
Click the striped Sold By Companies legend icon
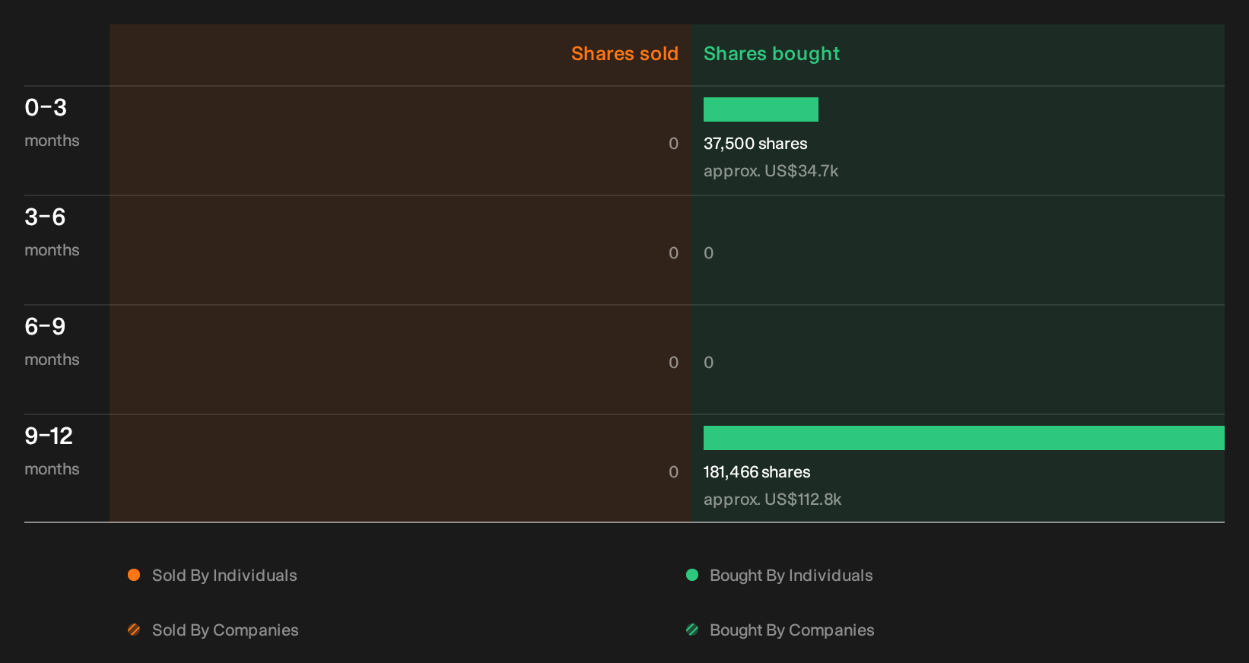pyautogui.click(x=134, y=630)
